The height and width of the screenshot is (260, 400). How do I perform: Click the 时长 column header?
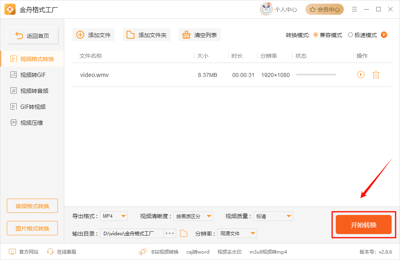tap(237, 56)
